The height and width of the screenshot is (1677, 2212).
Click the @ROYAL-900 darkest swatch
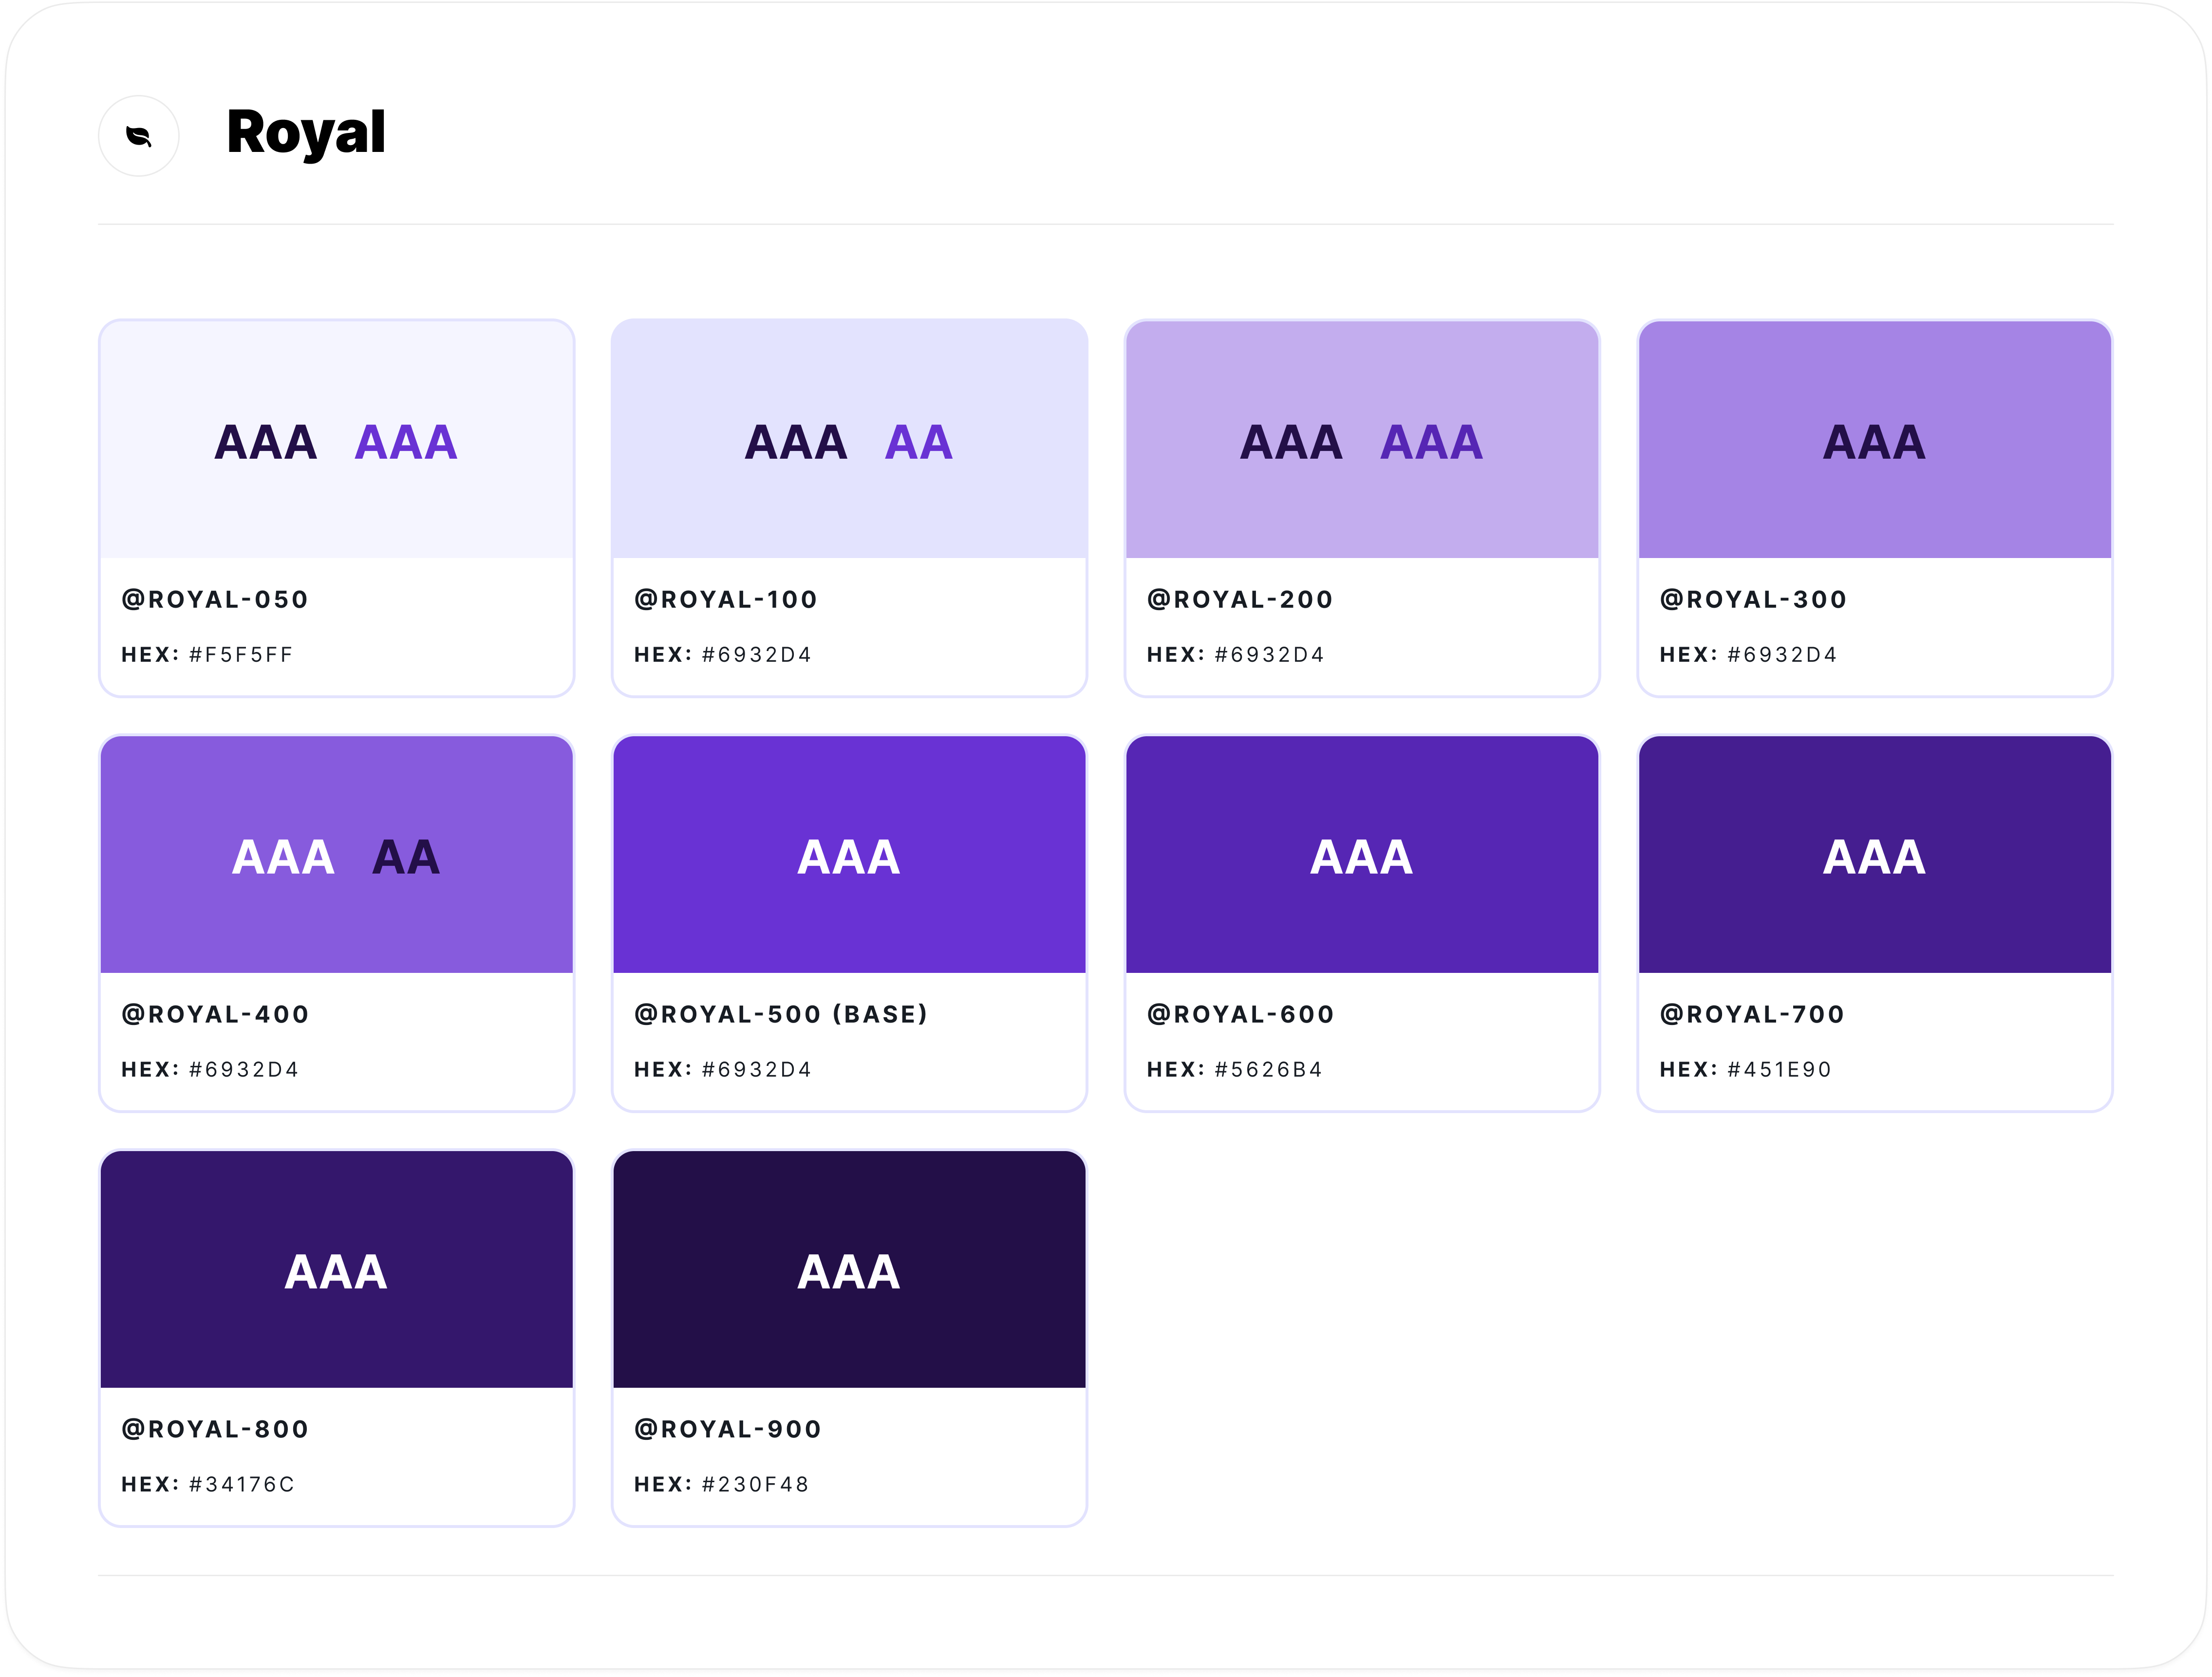(849, 1270)
